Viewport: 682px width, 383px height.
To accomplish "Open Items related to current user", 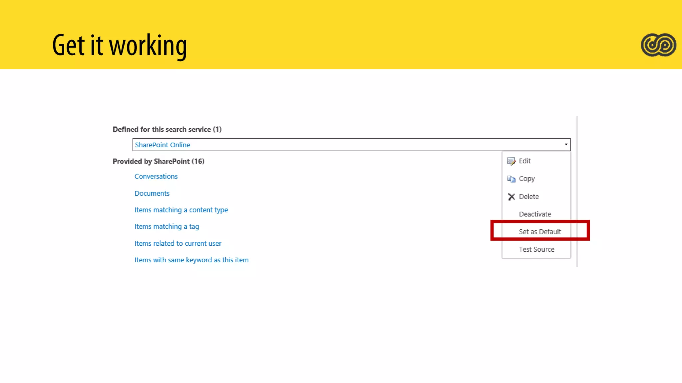I will [178, 244].
